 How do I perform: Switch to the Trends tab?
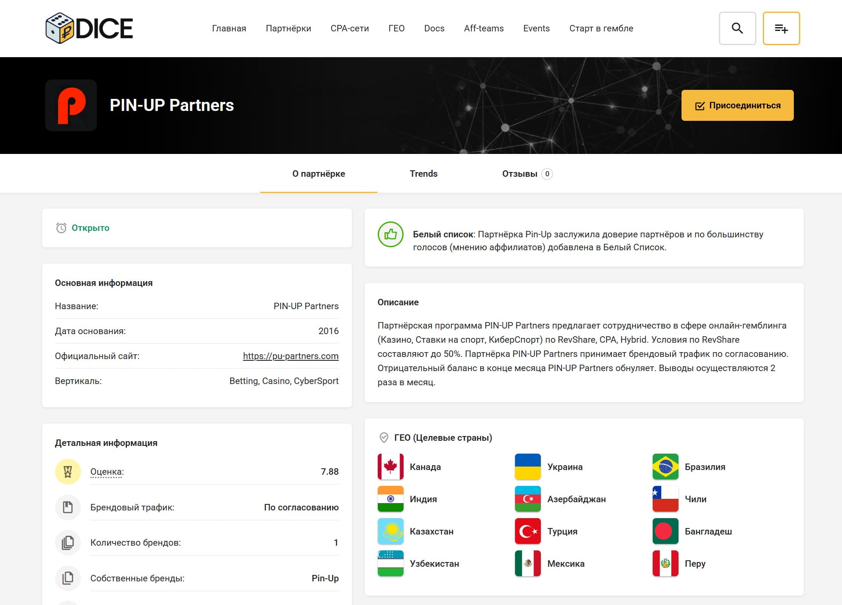click(423, 174)
